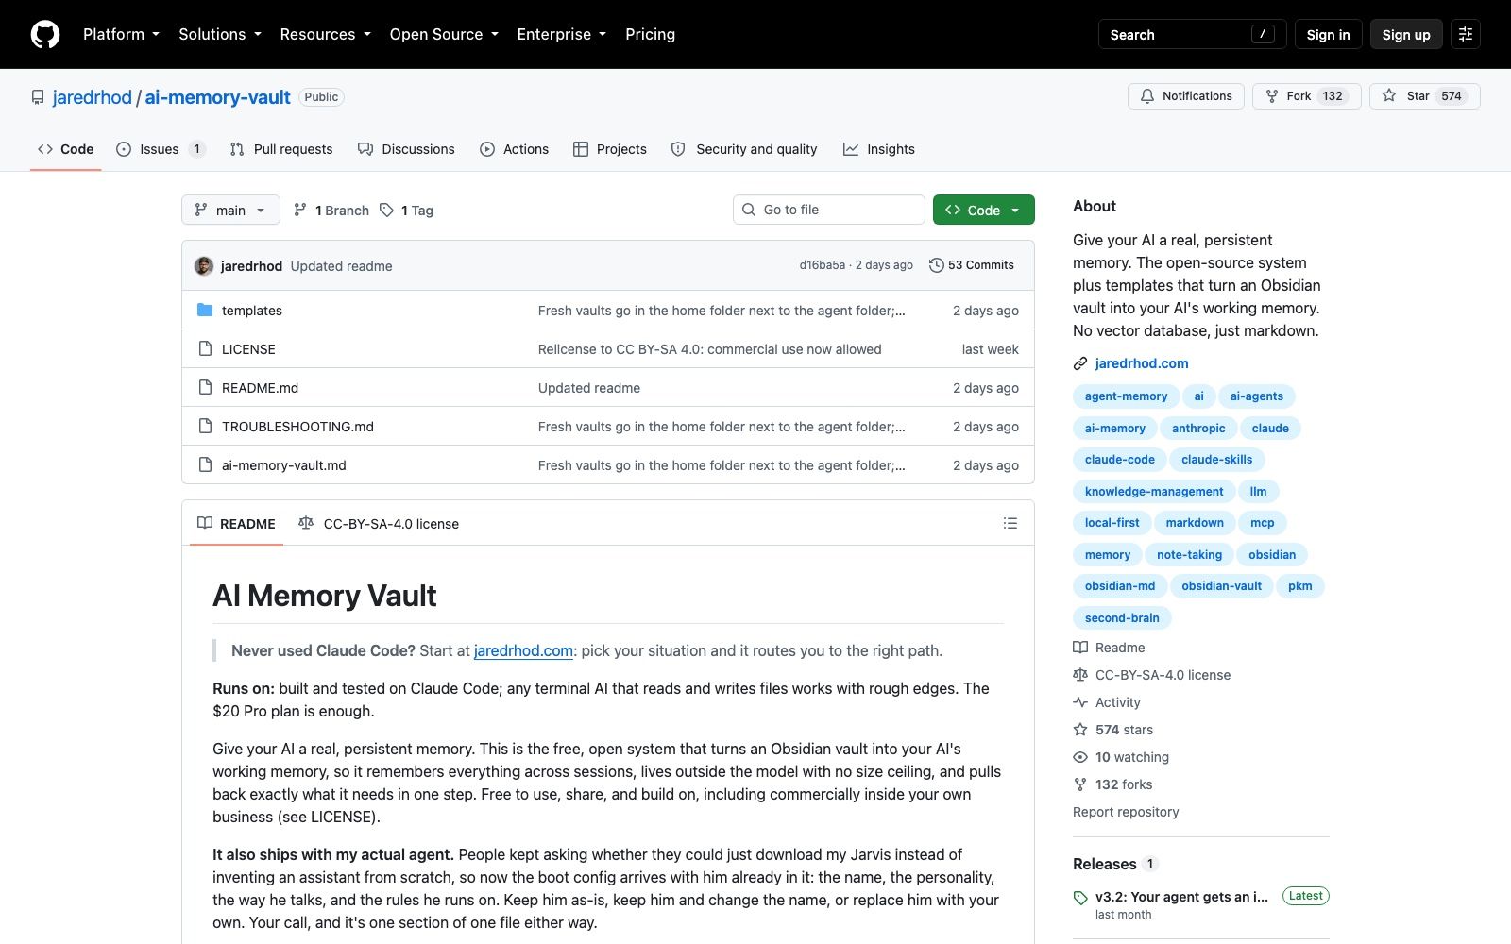Open commit message 'Relicense to CC BY-SA 4.0'
The width and height of the screenshot is (1511, 944).
pyautogui.click(x=709, y=349)
